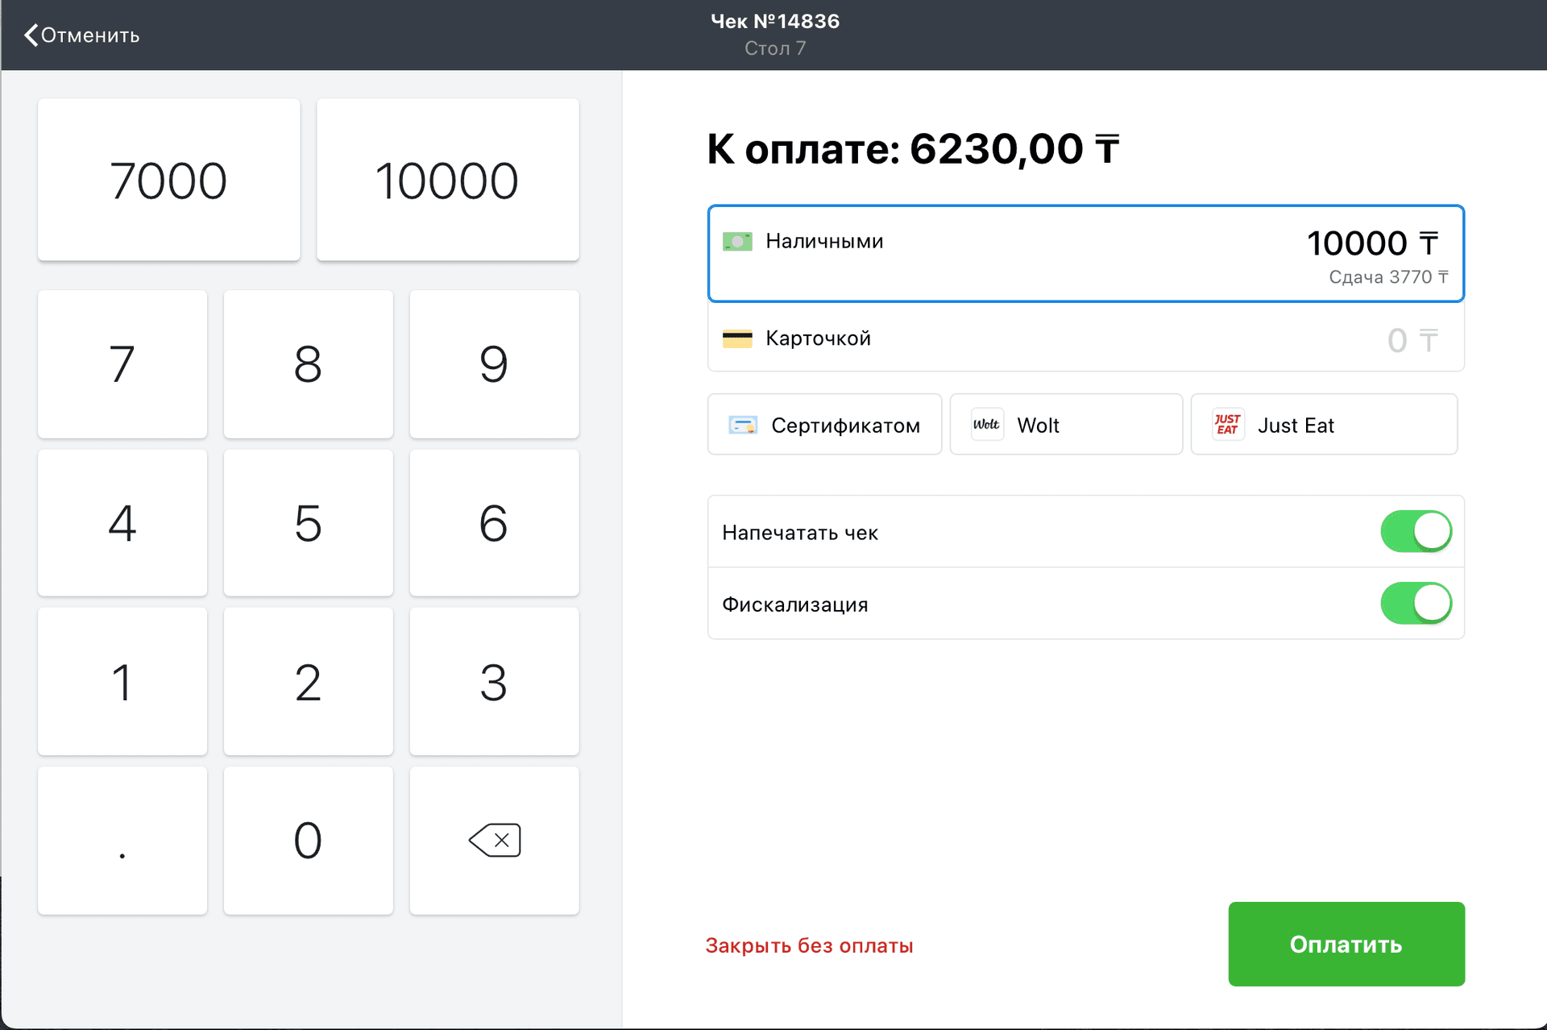
Task: Disable the Фискализация switch
Action: click(1416, 603)
